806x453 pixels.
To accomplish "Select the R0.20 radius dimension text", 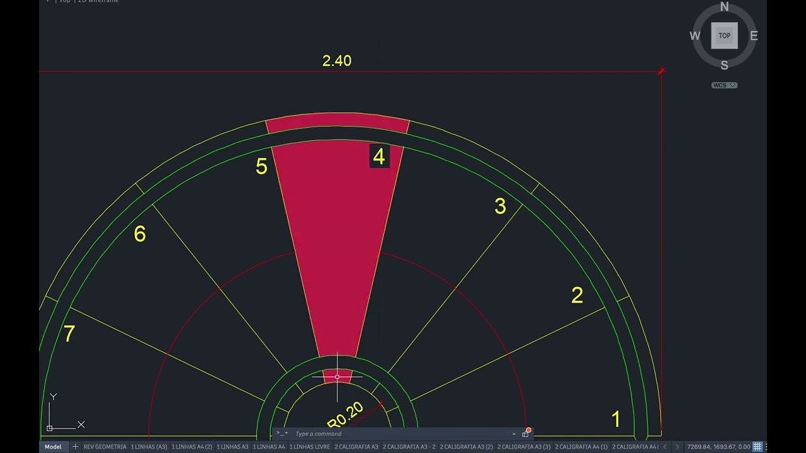I will tap(346, 416).
